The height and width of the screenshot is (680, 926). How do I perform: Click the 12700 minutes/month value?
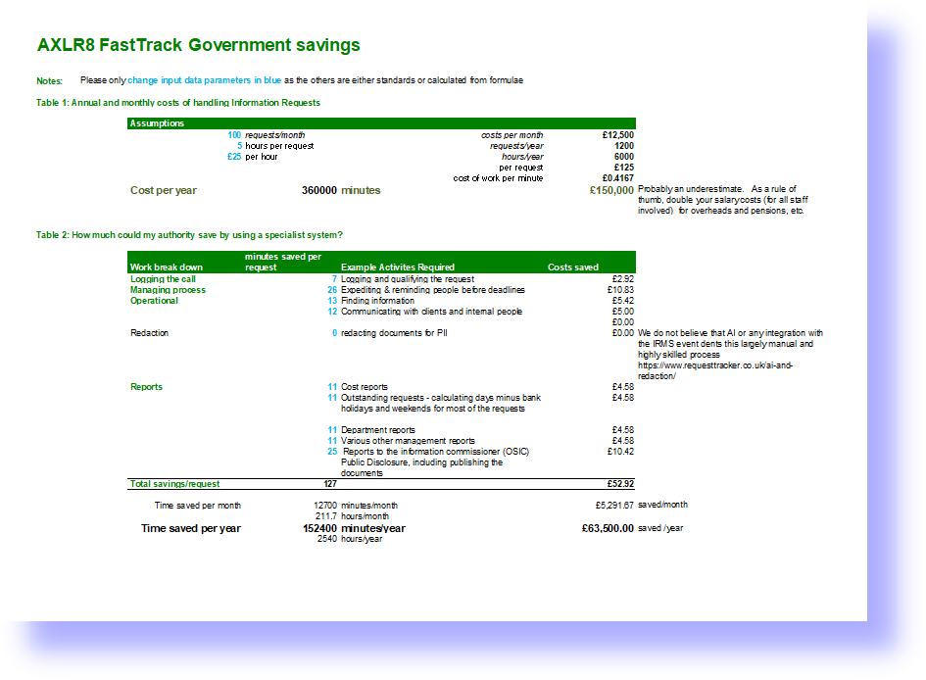[x=325, y=506]
